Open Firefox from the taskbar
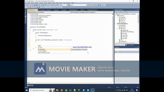This screenshot has width=164, height=92. pyautogui.click(x=61, y=90)
